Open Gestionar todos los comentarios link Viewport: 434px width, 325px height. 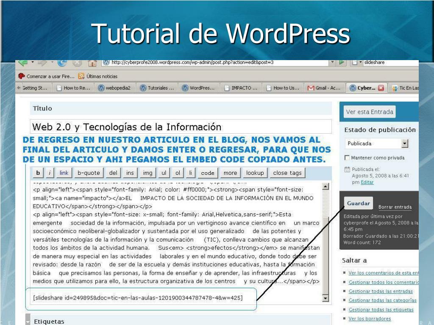(x=383, y=282)
